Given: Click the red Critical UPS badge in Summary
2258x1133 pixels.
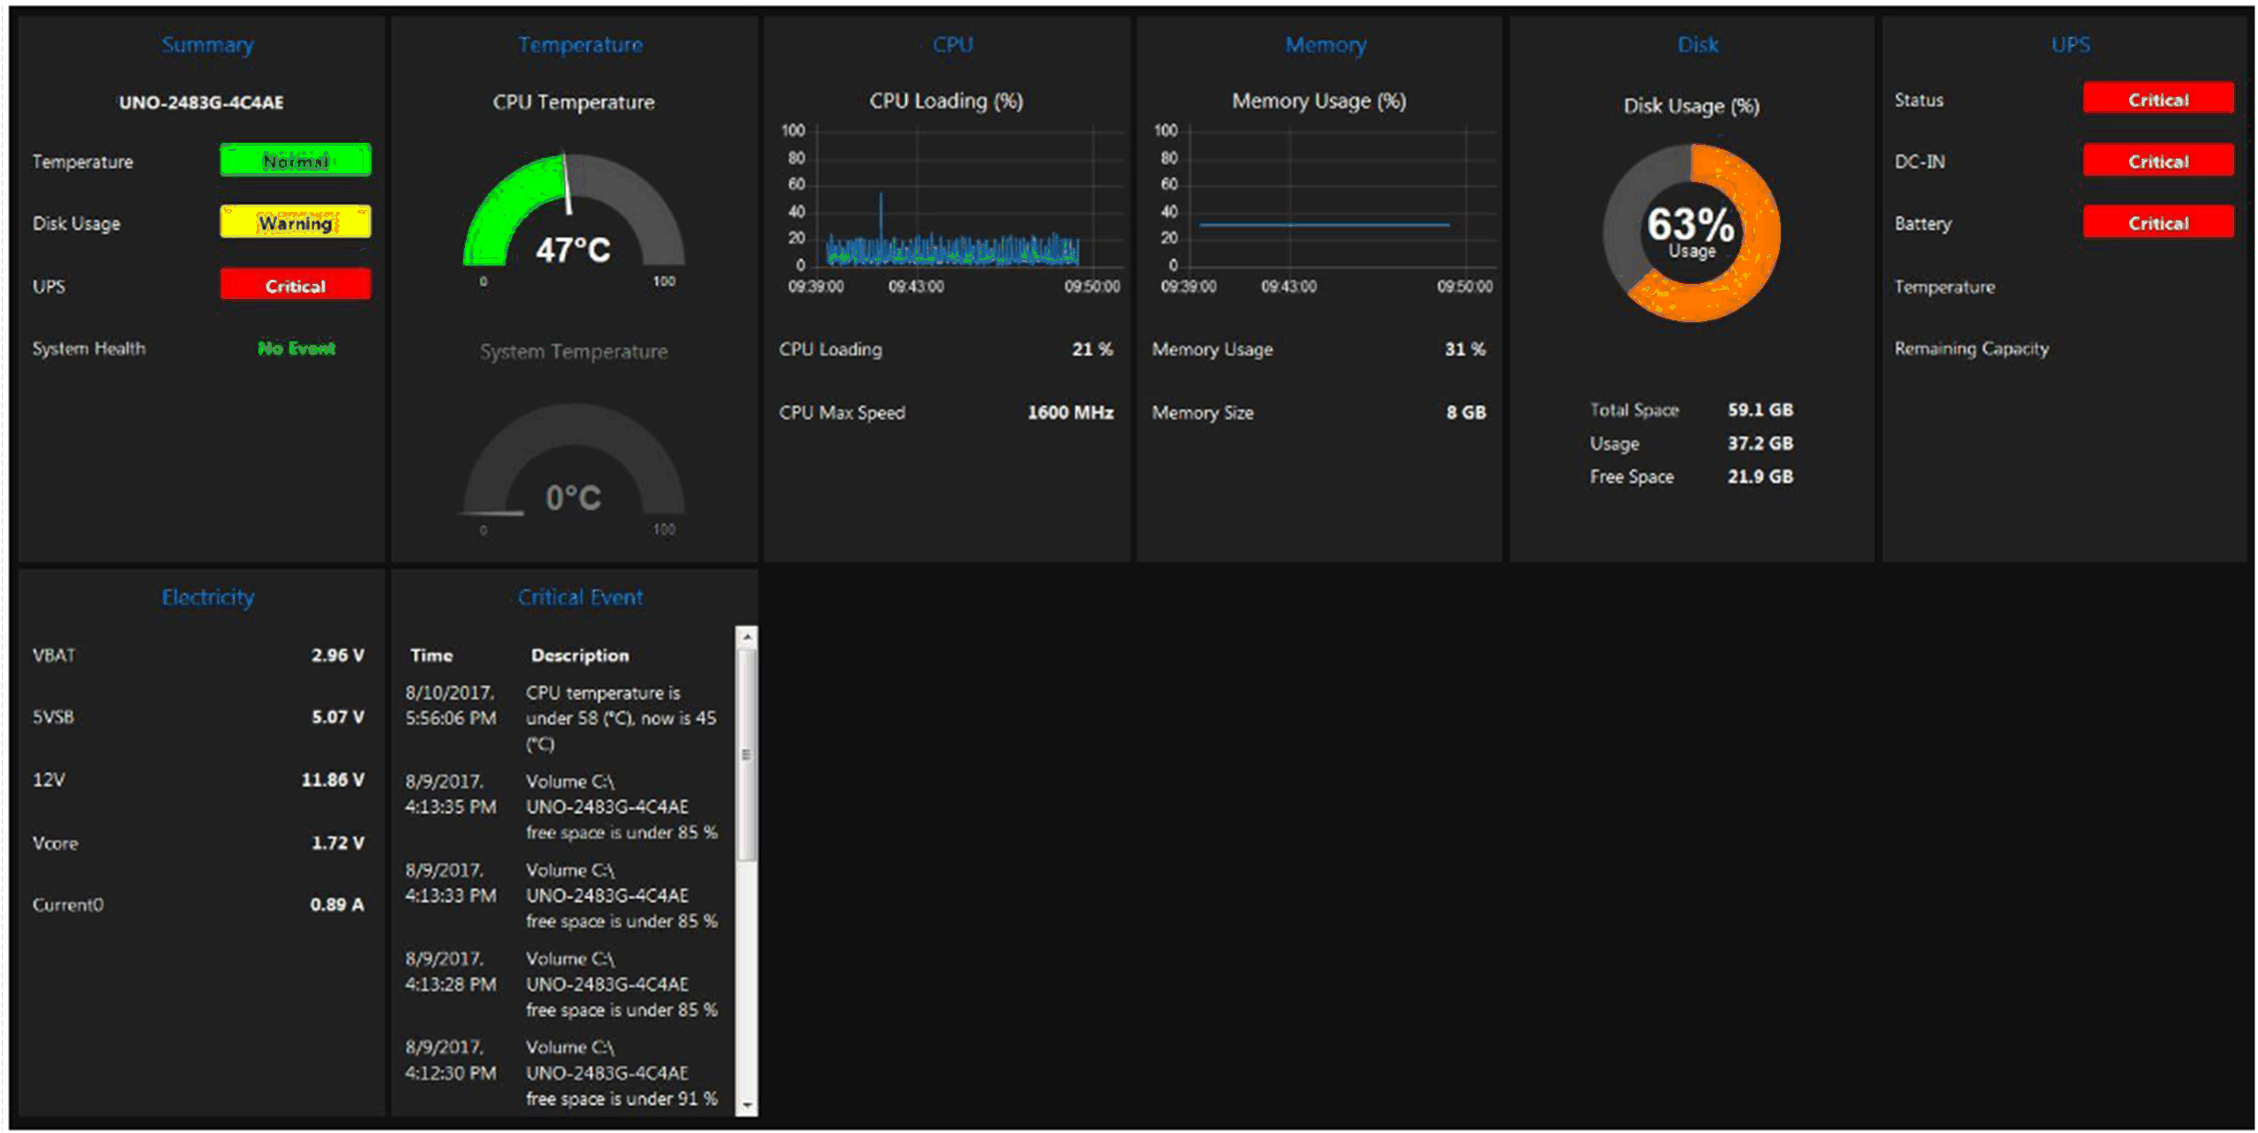Looking at the screenshot, I should 296,285.
